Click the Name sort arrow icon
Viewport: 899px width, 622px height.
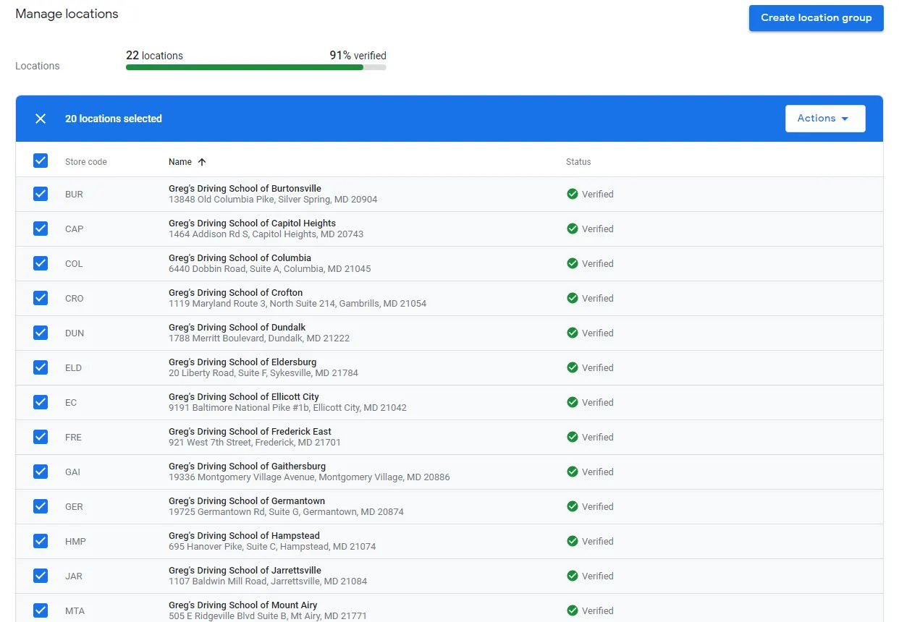202,162
